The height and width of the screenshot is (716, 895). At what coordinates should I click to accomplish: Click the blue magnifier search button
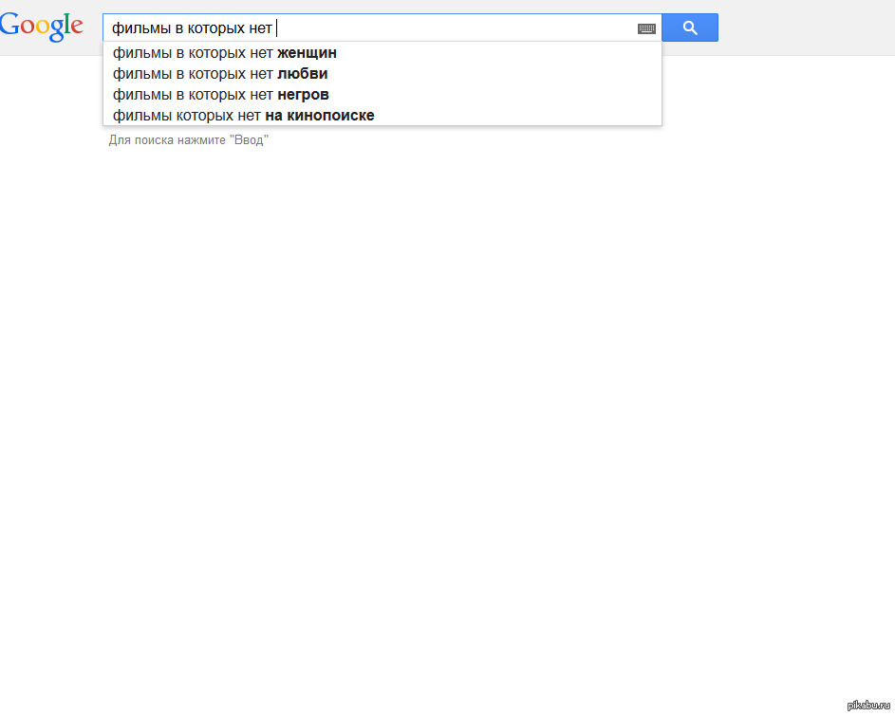(x=690, y=28)
